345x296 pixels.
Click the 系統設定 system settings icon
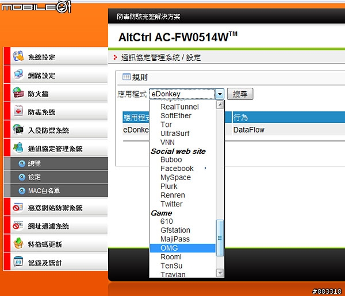click(18, 56)
